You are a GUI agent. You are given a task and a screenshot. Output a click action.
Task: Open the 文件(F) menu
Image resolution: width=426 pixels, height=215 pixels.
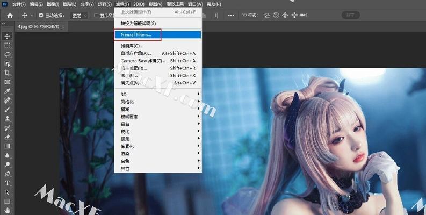(19, 4)
